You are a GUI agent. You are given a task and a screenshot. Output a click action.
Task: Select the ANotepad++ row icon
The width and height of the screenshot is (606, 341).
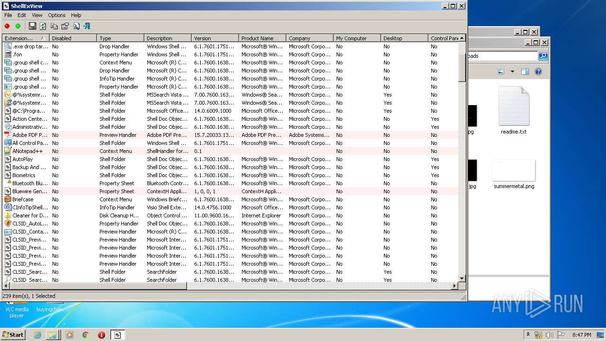click(x=8, y=151)
